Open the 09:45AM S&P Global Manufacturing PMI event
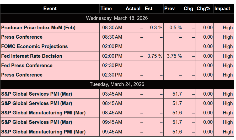Viewport: 236px width, 140px height. [43, 132]
